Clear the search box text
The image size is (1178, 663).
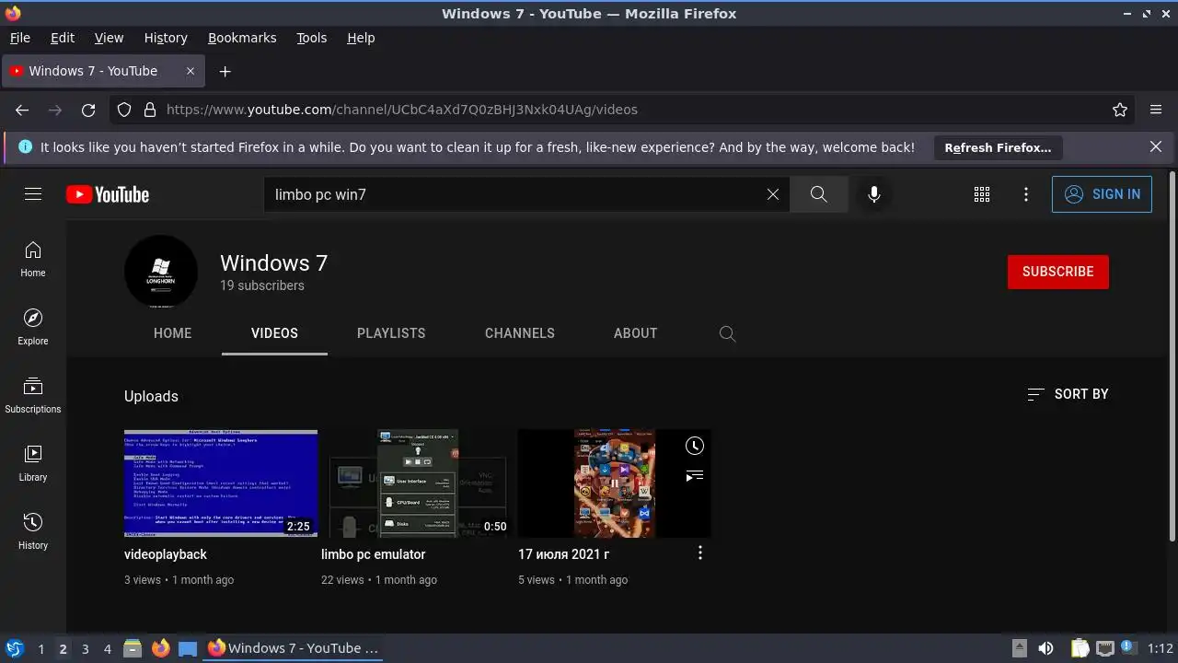(773, 194)
